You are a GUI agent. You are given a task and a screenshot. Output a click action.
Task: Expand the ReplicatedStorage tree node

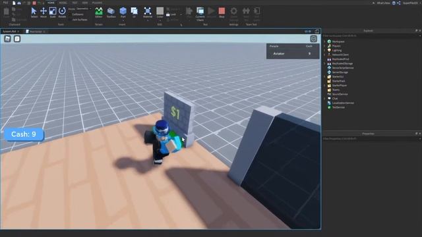(x=324, y=64)
